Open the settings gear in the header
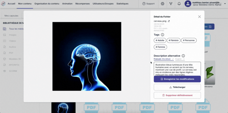Screen dimensions: 228x113 click(162, 4)
